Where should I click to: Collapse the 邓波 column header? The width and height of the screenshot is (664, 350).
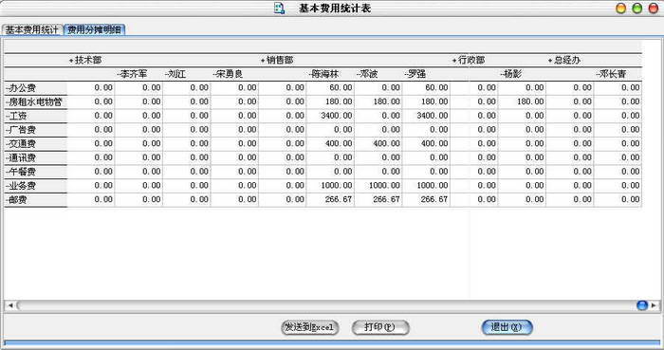point(367,74)
